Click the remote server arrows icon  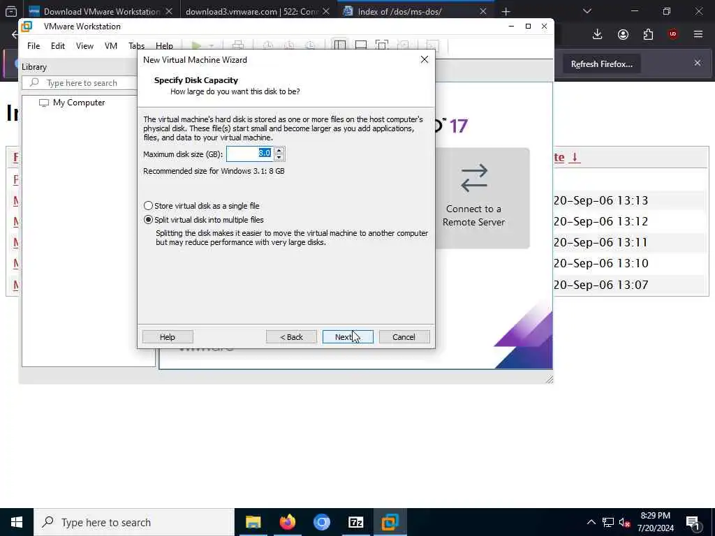click(474, 178)
